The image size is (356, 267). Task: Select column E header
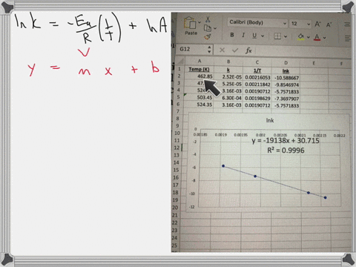[314, 63]
